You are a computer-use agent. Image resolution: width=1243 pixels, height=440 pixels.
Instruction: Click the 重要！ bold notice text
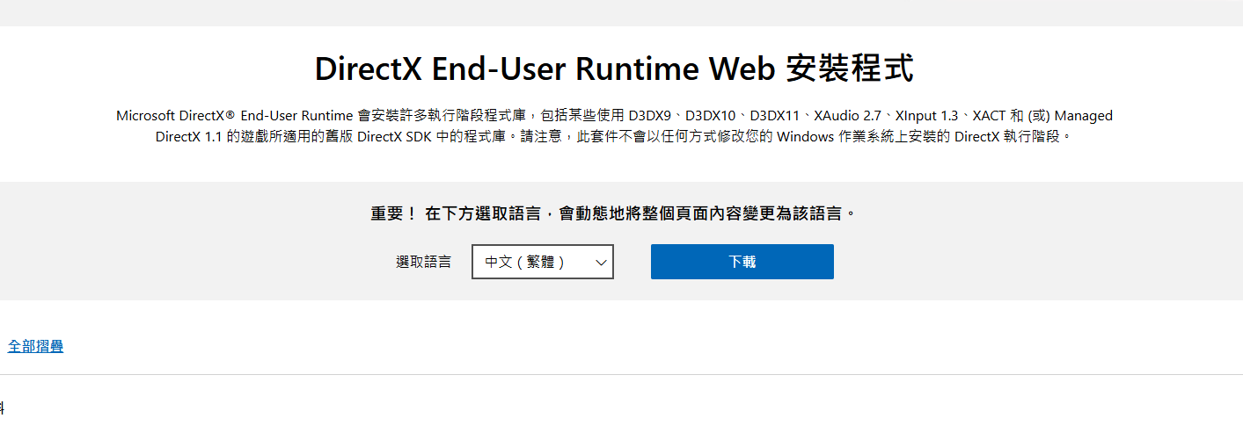point(392,213)
